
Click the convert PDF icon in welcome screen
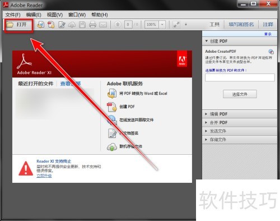[112, 94]
